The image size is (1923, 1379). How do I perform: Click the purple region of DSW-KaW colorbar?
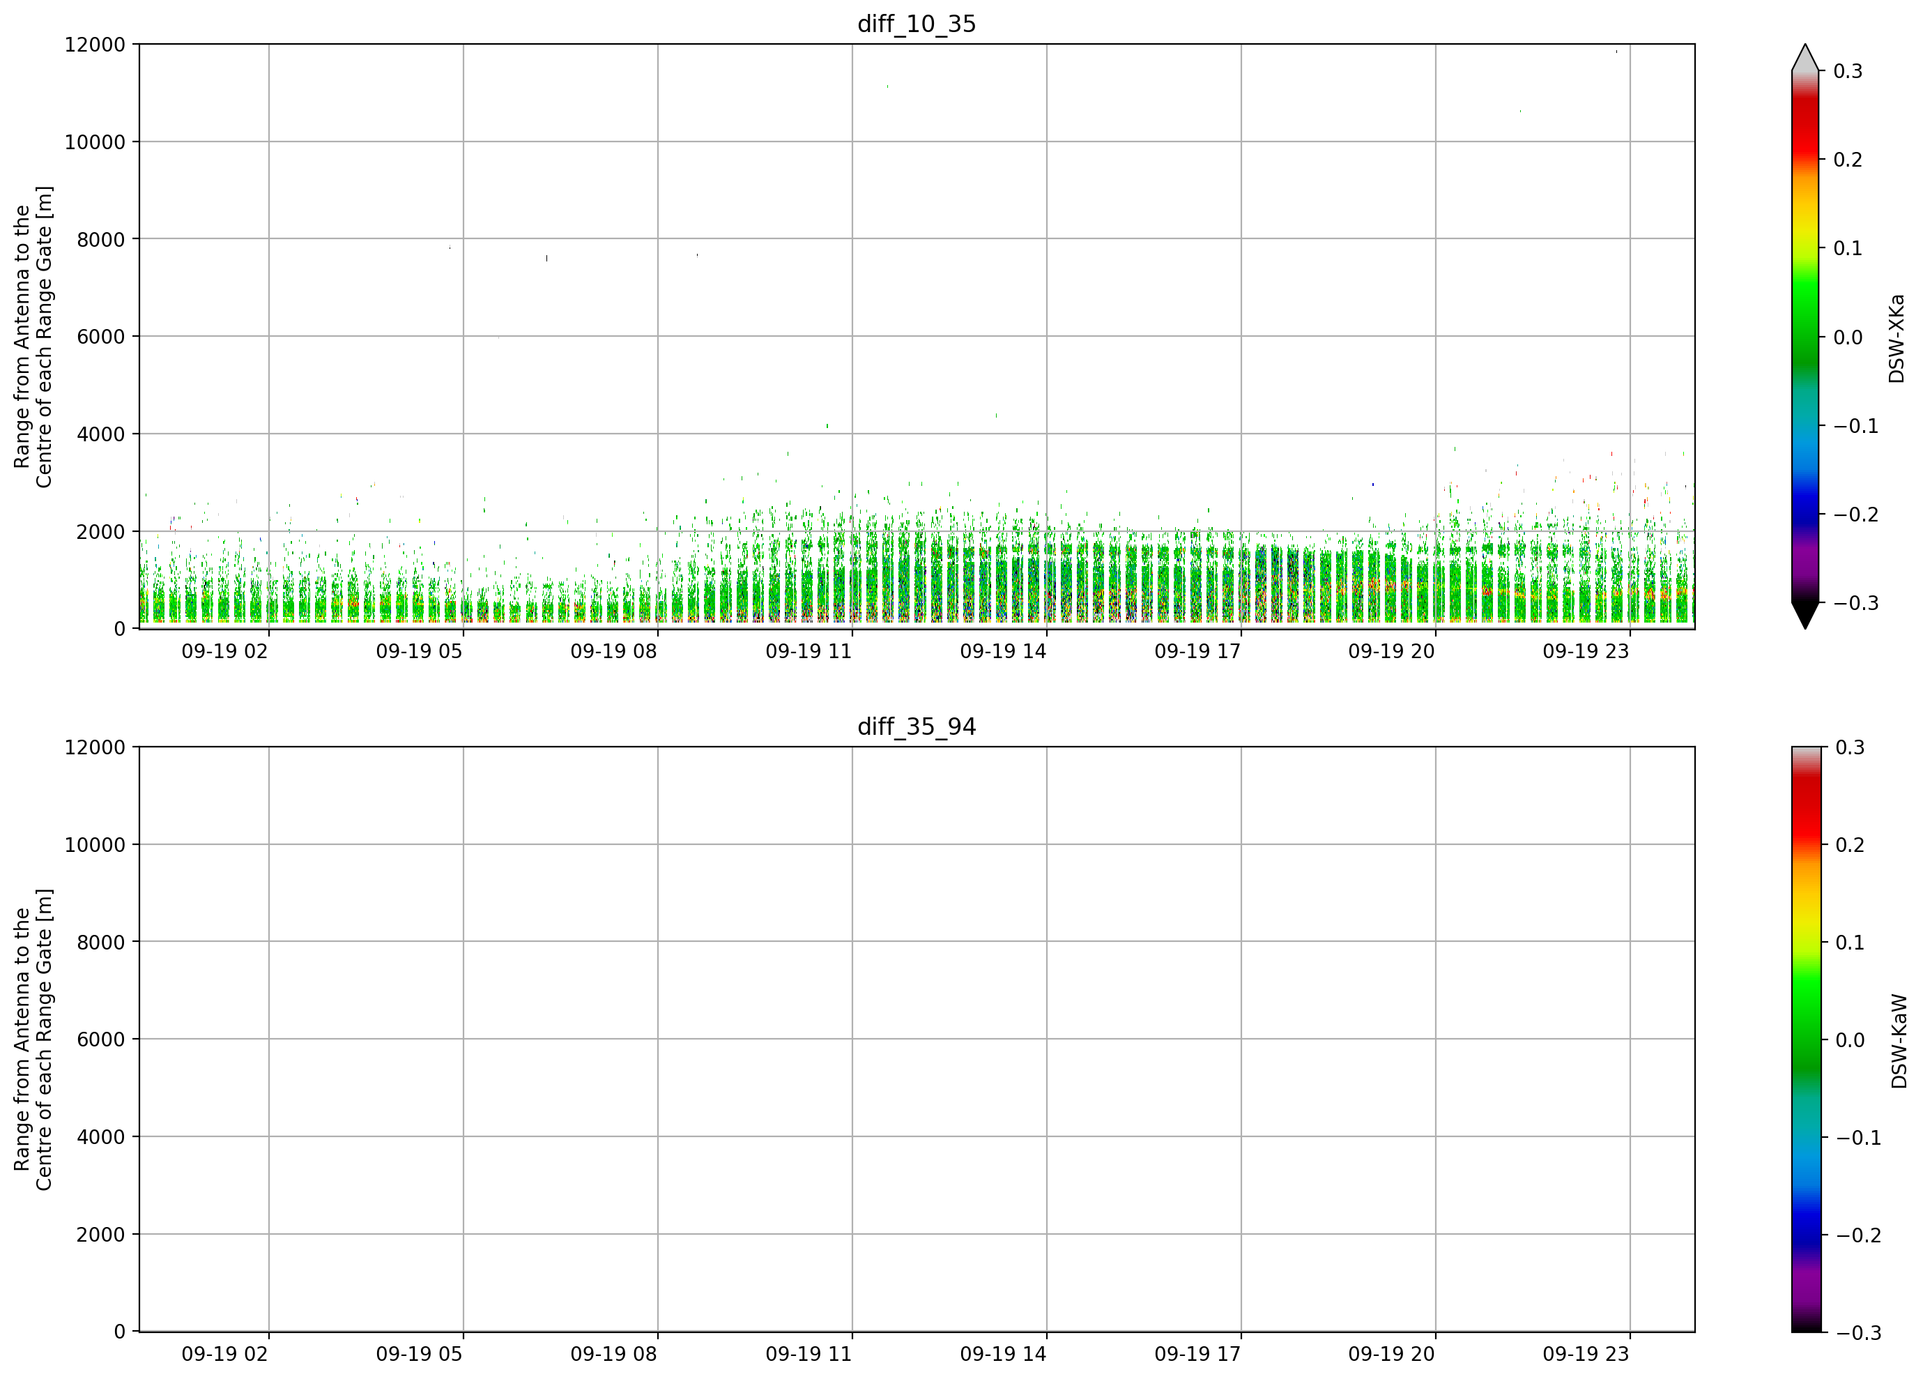pos(1805,1286)
